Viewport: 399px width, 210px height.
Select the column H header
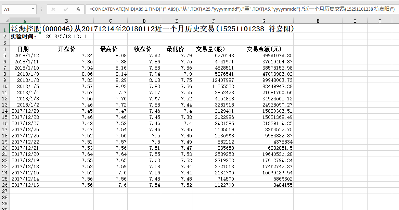click(x=318, y=21)
